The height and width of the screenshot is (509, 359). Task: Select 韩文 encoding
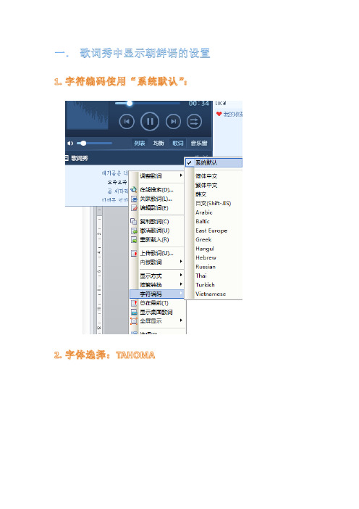coord(214,194)
